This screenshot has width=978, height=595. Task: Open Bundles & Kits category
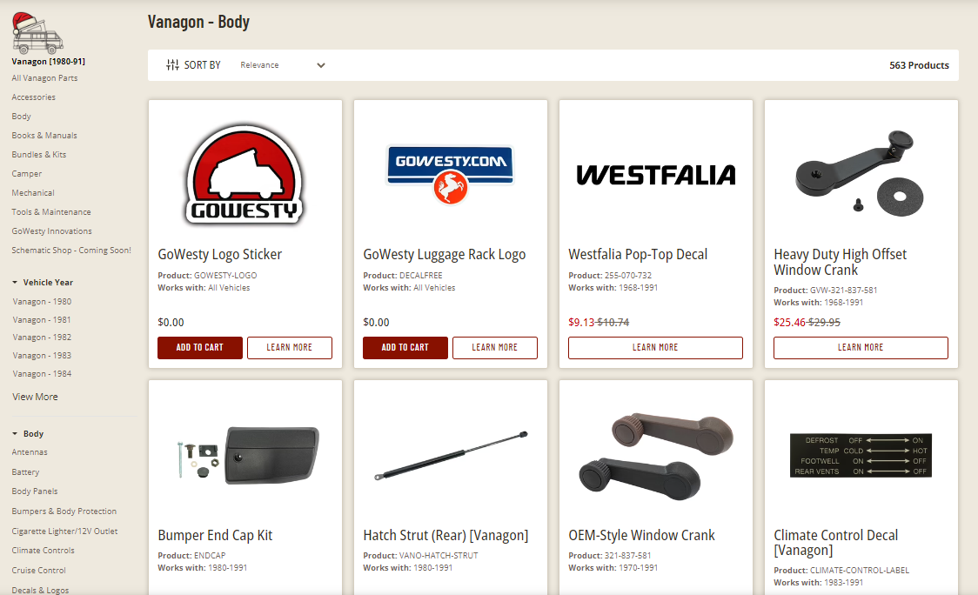coord(38,155)
